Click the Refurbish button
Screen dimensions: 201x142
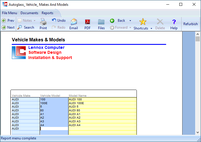coord(191,24)
